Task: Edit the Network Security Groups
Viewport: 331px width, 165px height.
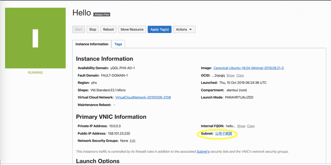Action: [x=133, y=141]
